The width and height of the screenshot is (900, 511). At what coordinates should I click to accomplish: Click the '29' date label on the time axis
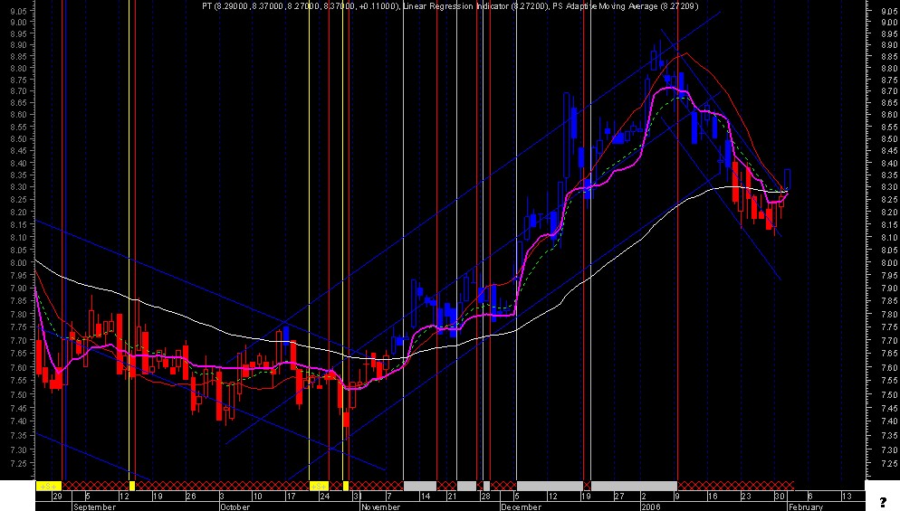pos(57,497)
